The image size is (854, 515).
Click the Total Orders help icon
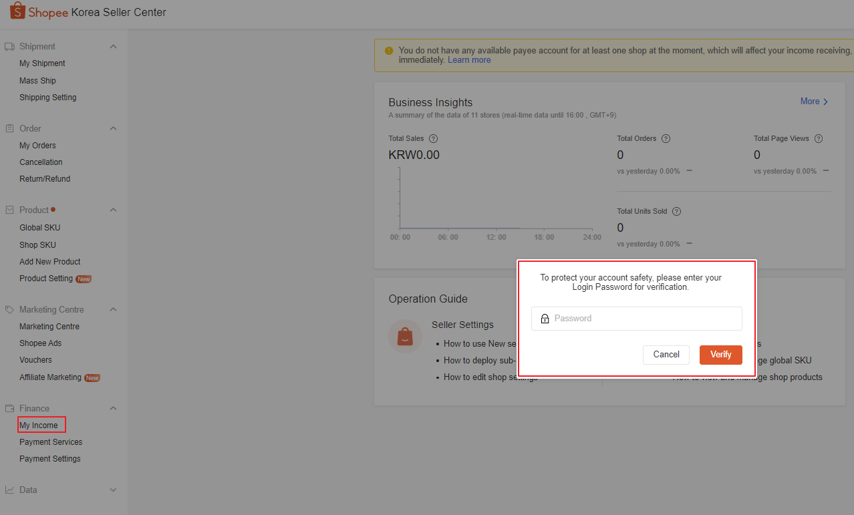coord(666,139)
